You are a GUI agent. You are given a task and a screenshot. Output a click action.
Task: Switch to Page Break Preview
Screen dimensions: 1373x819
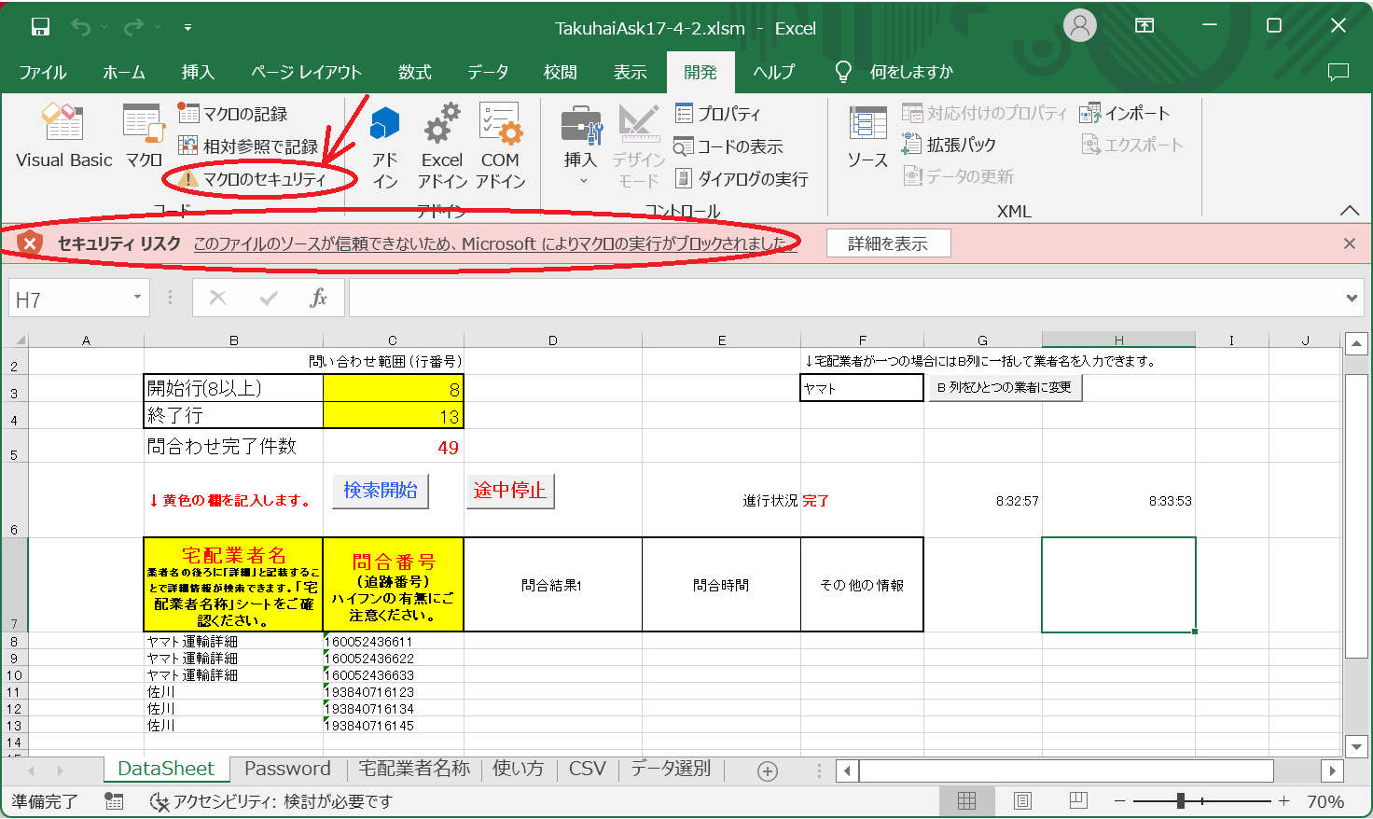[x=1078, y=801]
